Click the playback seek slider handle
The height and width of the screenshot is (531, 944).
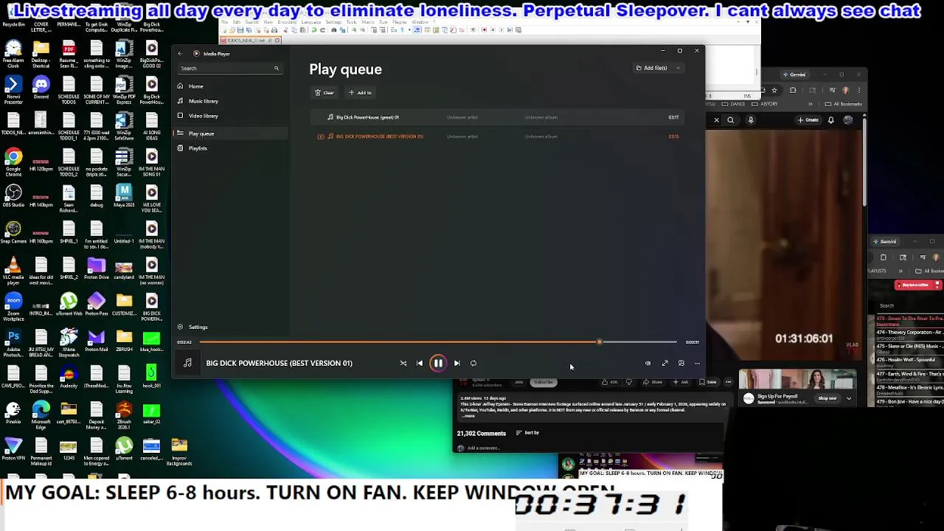pos(600,341)
